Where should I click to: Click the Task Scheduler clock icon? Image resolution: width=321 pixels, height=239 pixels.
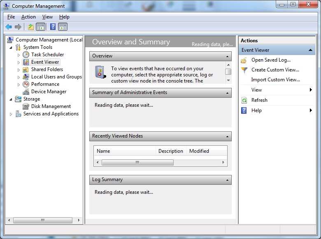tap(26, 55)
